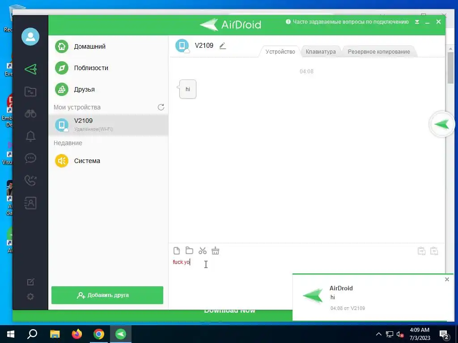Open the user profile avatar
The height and width of the screenshot is (343, 458).
pos(30,37)
